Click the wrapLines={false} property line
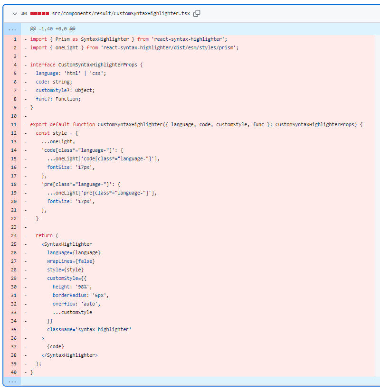Image resolution: width=380 pixels, height=390 pixels. [71, 261]
